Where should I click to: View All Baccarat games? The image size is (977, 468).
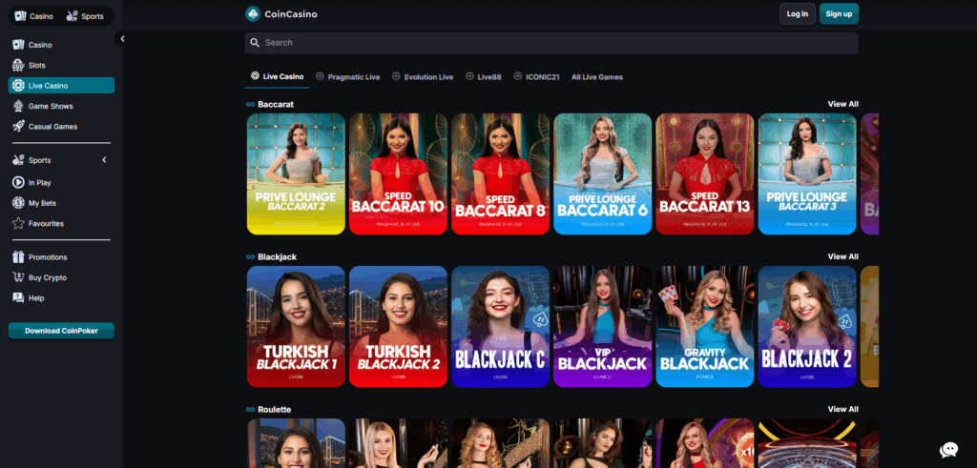[x=842, y=105]
